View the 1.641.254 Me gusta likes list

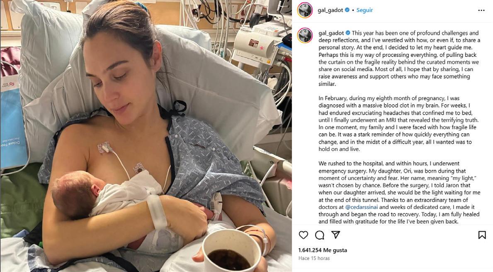click(323, 250)
